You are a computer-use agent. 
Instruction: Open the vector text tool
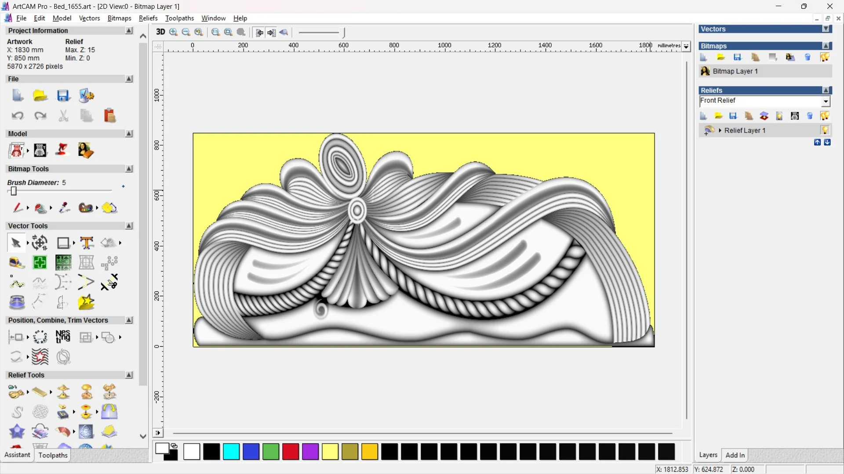tap(87, 243)
